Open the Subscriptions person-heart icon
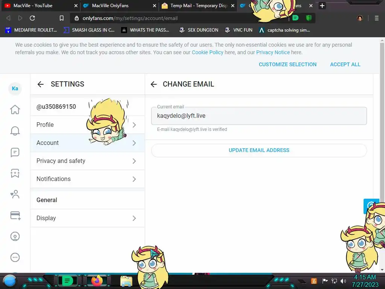Image resolution: width=385 pixels, height=289 pixels. tap(15, 195)
